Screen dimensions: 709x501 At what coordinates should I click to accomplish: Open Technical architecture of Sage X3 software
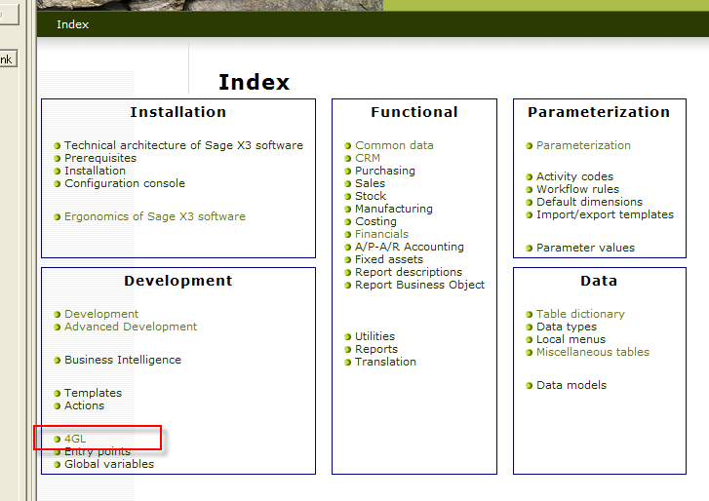[183, 145]
